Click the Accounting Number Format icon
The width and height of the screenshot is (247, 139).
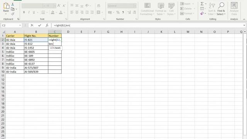pos(110,12)
